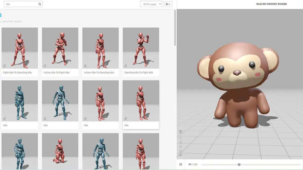
Task: Click the magnifier icon in the search box
Action: click(x=40, y=4)
